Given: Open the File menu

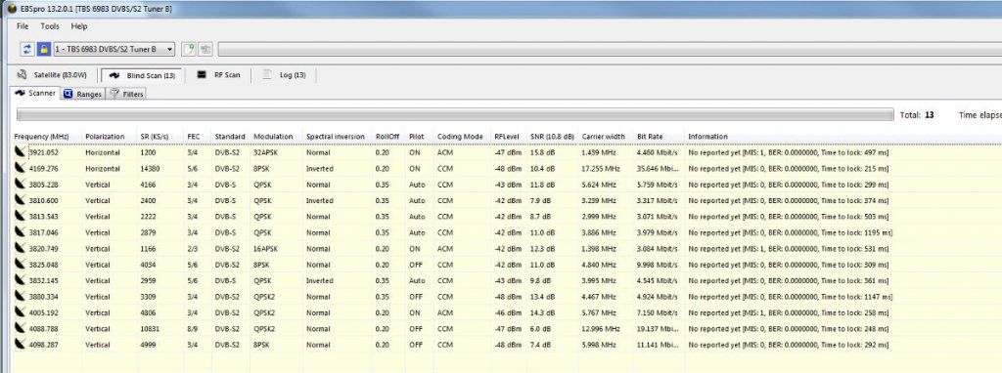Looking at the screenshot, I should tap(23, 26).
